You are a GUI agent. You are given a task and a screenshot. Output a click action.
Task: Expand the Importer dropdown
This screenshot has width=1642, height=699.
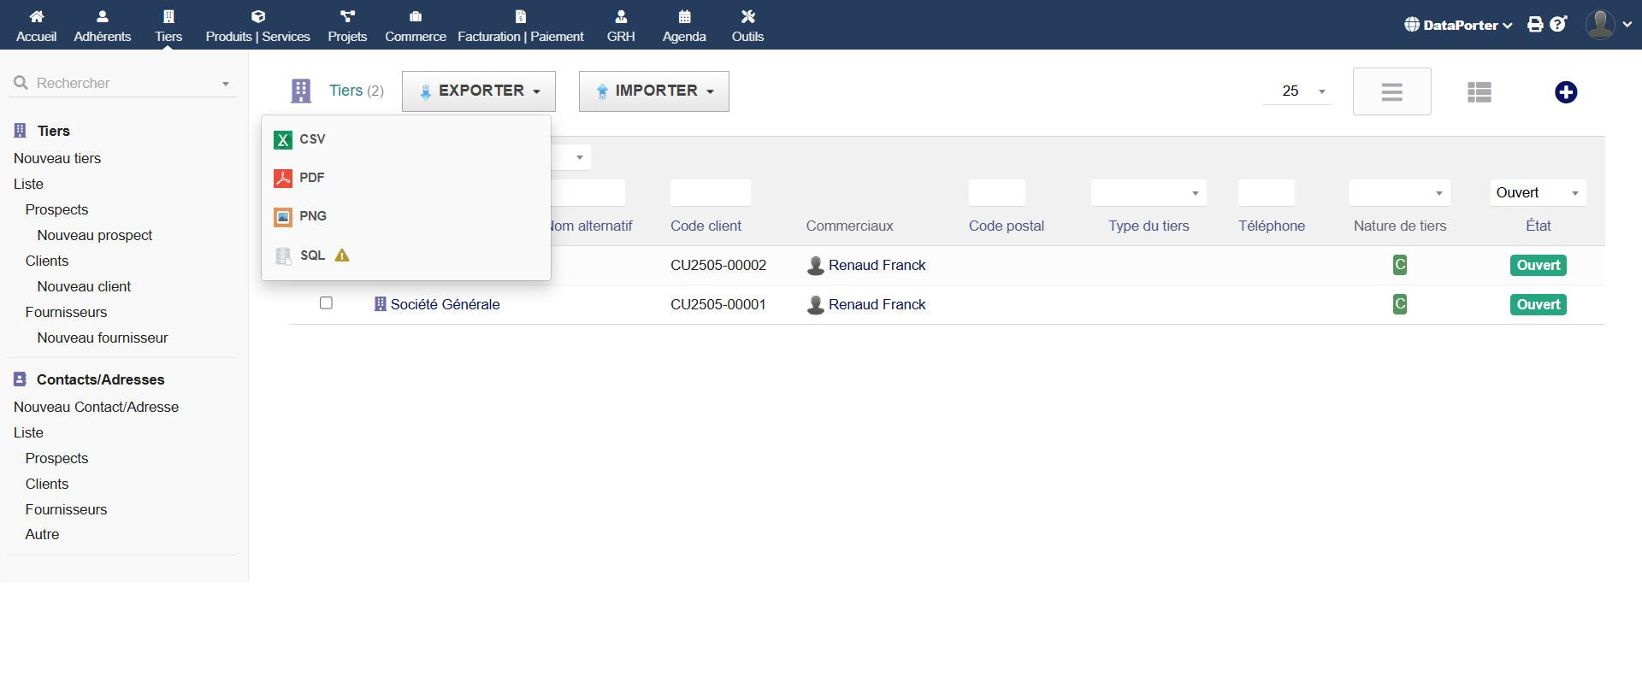tap(654, 91)
